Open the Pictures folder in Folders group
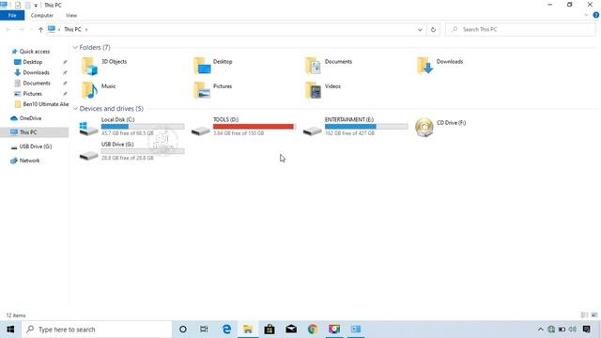Screen dimensions: 601x338 pos(213,90)
